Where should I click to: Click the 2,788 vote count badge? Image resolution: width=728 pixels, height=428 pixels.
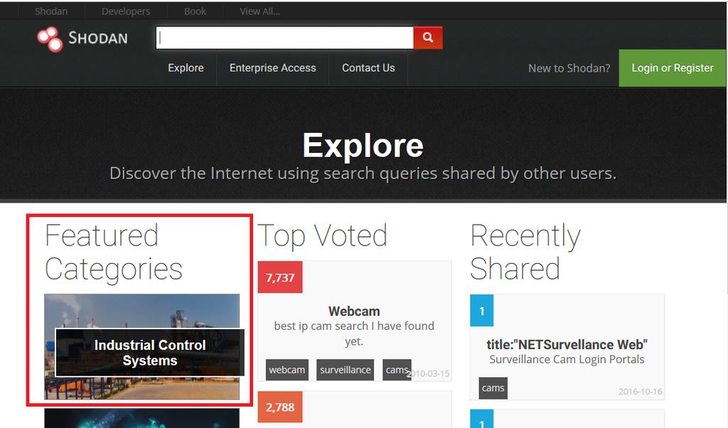click(x=280, y=407)
